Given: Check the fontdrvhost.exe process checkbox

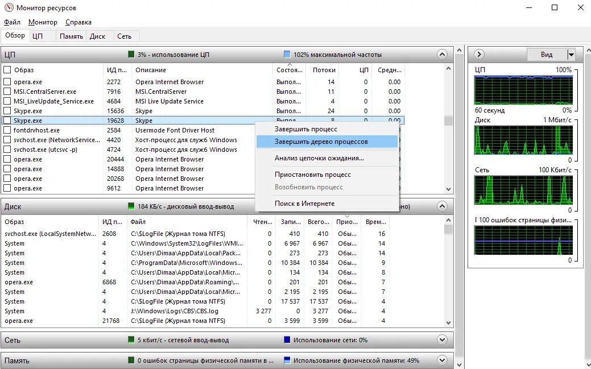Looking at the screenshot, I should point(7,130).
